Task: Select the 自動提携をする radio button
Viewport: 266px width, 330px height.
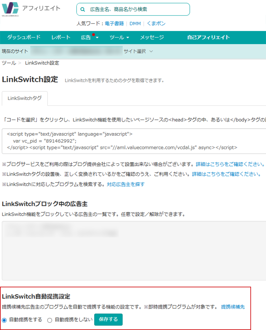Action: [x=4, y=320]
